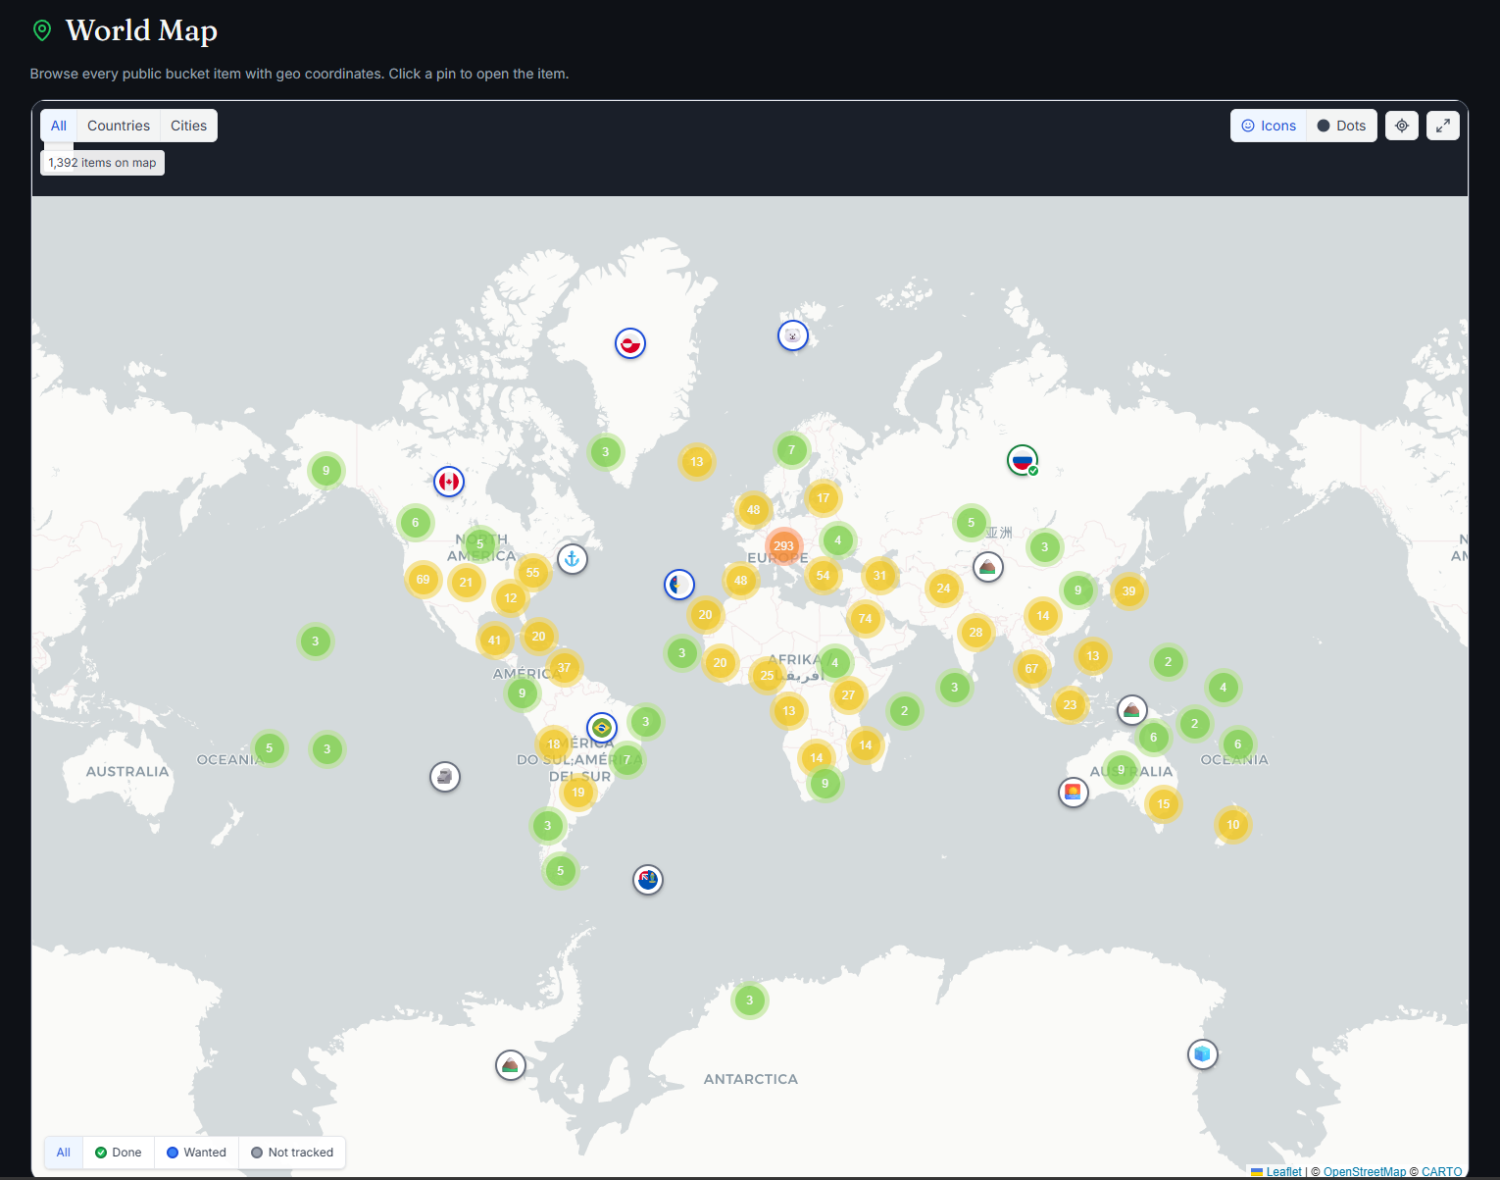This screenshot has height=1180, width=1500.
Task: Filter status by Wanted
Action: (196, 1153)
